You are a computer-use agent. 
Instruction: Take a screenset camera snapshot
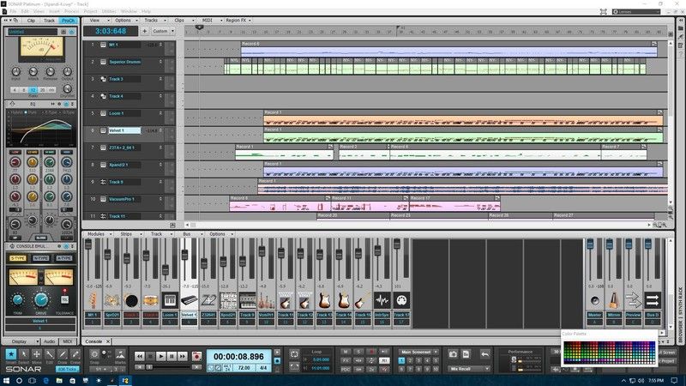(x=454, y=354)
